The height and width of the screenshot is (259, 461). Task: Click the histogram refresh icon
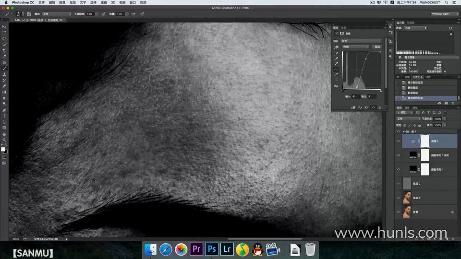450,28
